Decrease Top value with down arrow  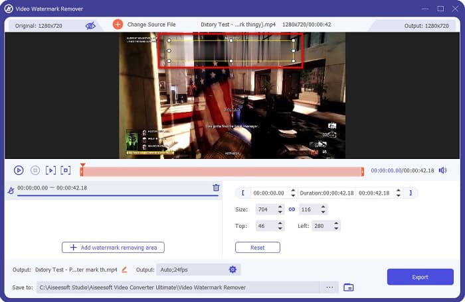point(280,228)
